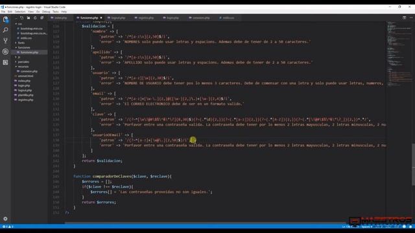Click the Ln/Col cursor position indicator

[350, 227]
